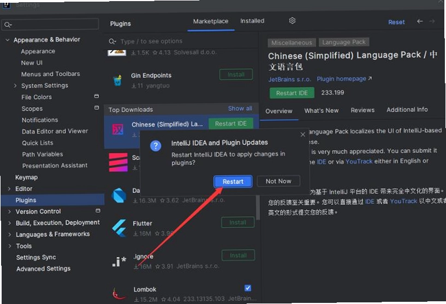Focus the plugin marketplace search field
Screen dimensions: 446x304
[x=181, y=41]
